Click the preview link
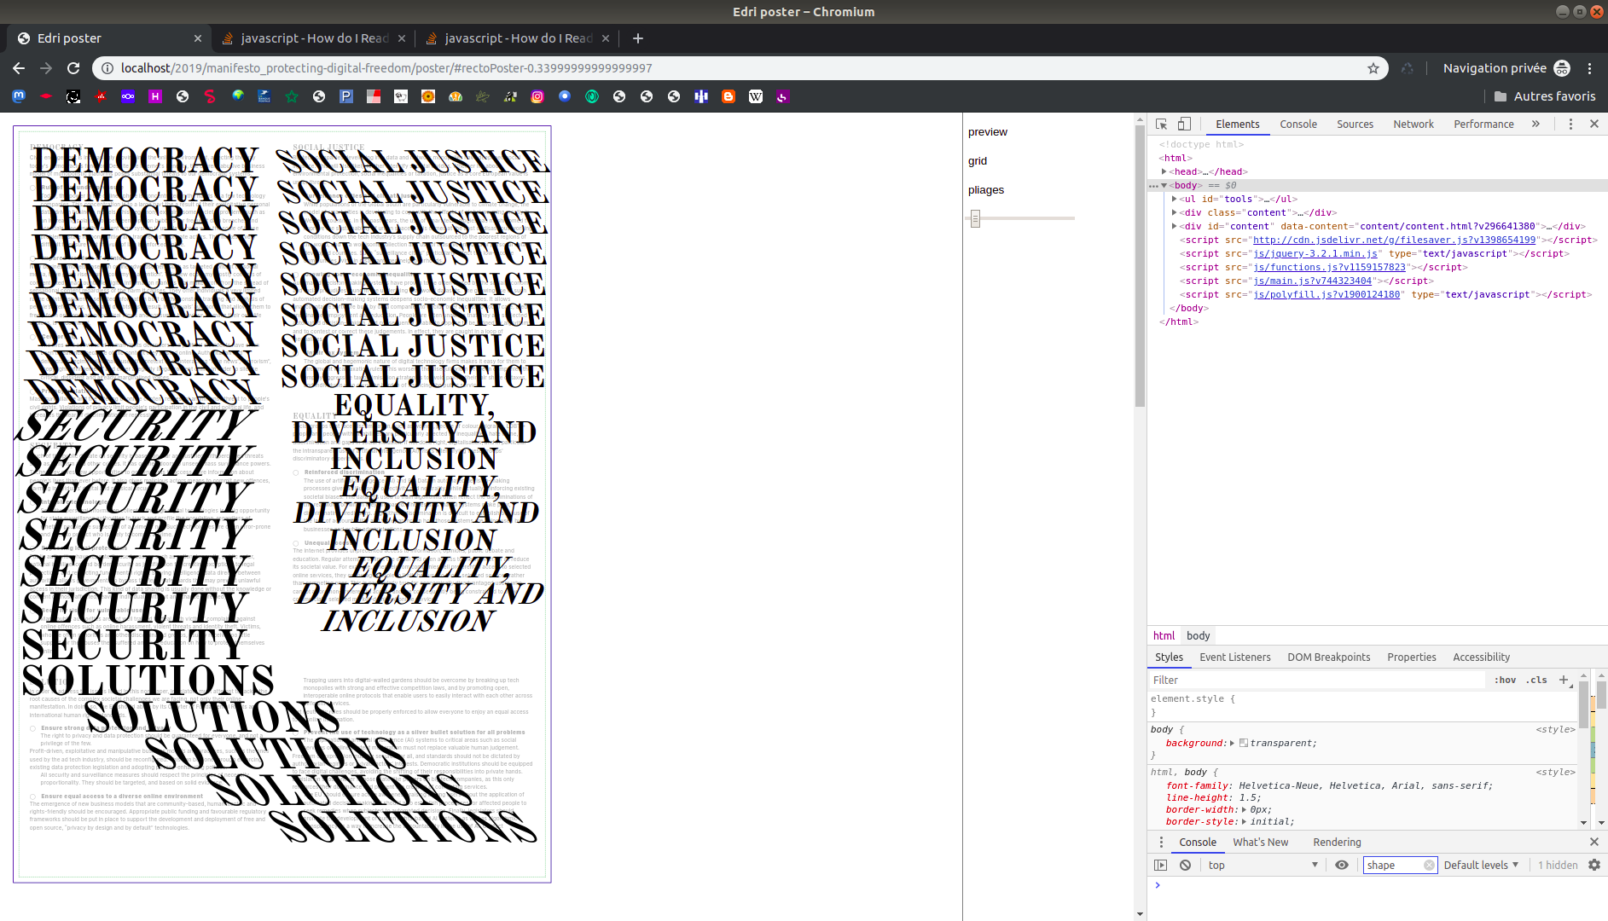The width and height of the screenshot is (1608, 921). coord(987,132)
